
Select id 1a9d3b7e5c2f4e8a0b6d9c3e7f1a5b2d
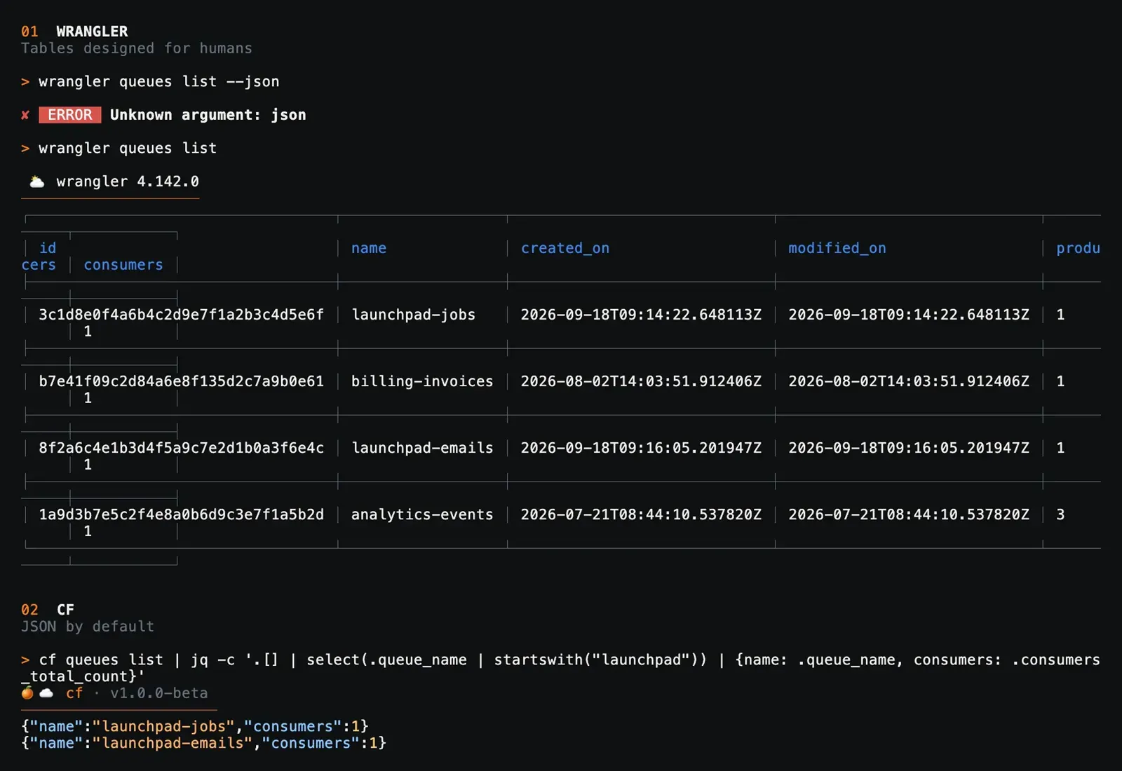[x=182, y=514]
